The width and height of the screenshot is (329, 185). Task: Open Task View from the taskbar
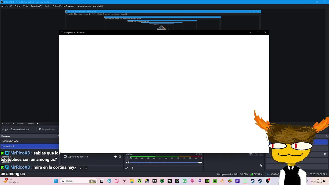tap(102, 181)
